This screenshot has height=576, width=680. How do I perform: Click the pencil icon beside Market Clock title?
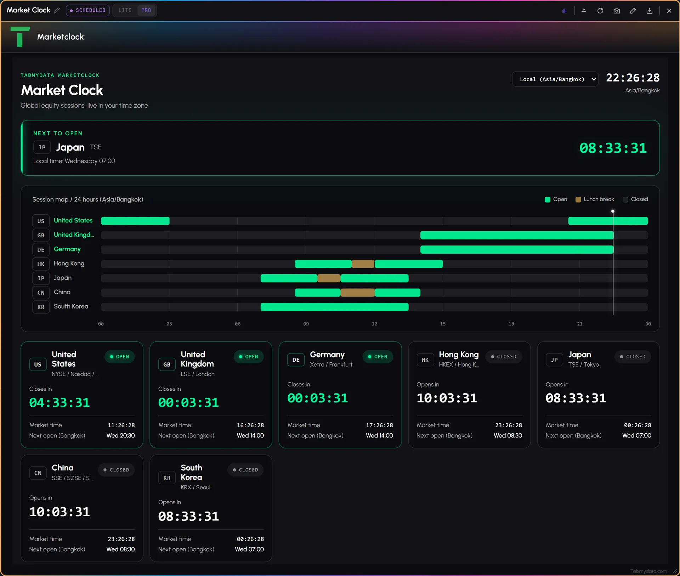tap(57, 10)
